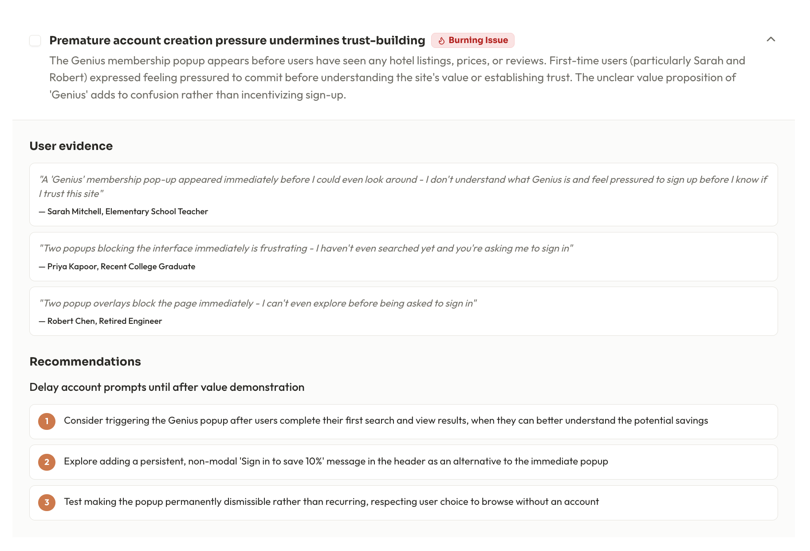Click the upward chevron to hide issue details
This screenshot has height=551, width=810.
(x=771, y=39)
